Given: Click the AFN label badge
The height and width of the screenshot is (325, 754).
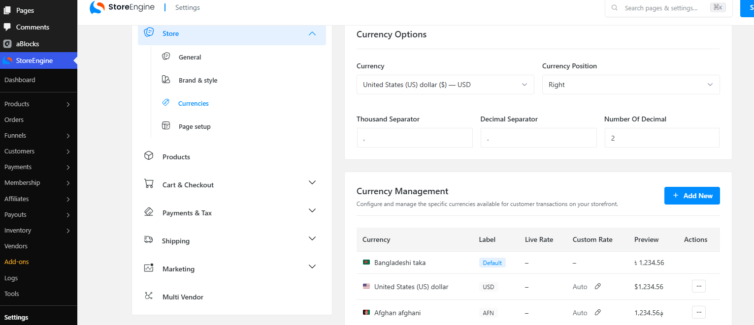Looking at the screenshot, I should click(489, 313).
